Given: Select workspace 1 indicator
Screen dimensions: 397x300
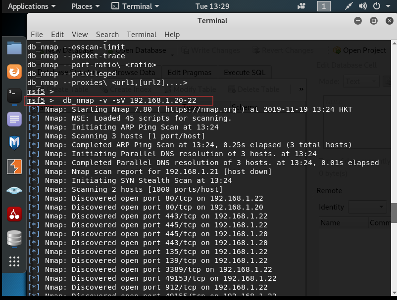Looking at the screenshot, I should pos(323,6).
